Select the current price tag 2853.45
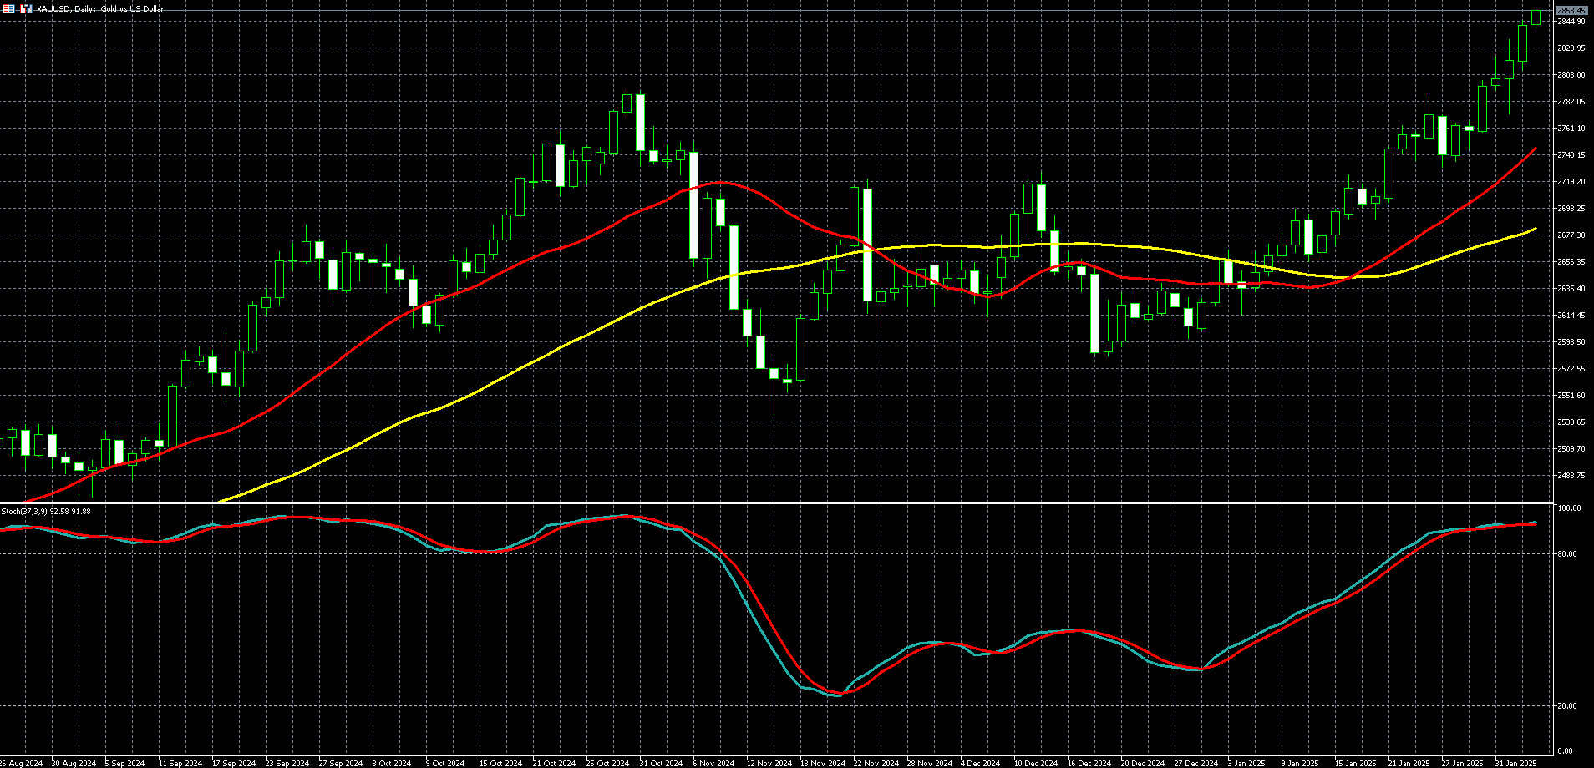The height and width of the screenshot is (768, 1594). [1571, 11]
